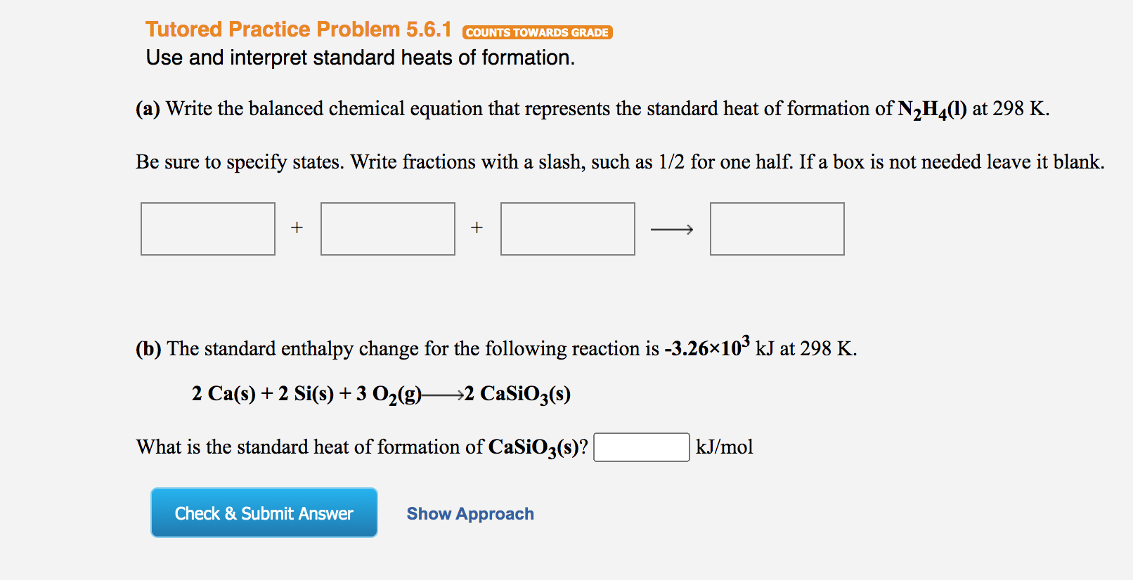Image resolution: width=1133 pixels, height=580 pixels.
Task: Click the fractions instruction line
Action: pos(620,162)
